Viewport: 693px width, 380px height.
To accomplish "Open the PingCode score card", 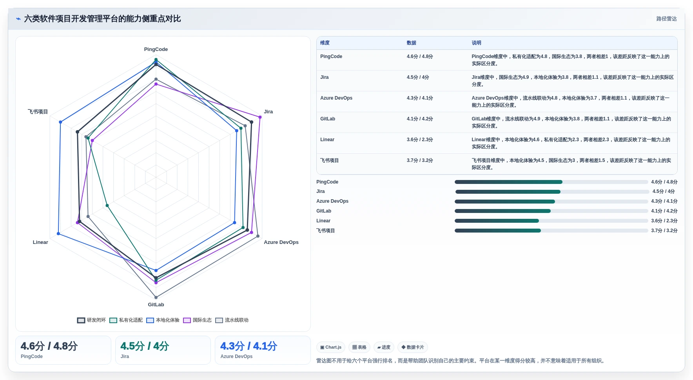I will coord(63,350).
